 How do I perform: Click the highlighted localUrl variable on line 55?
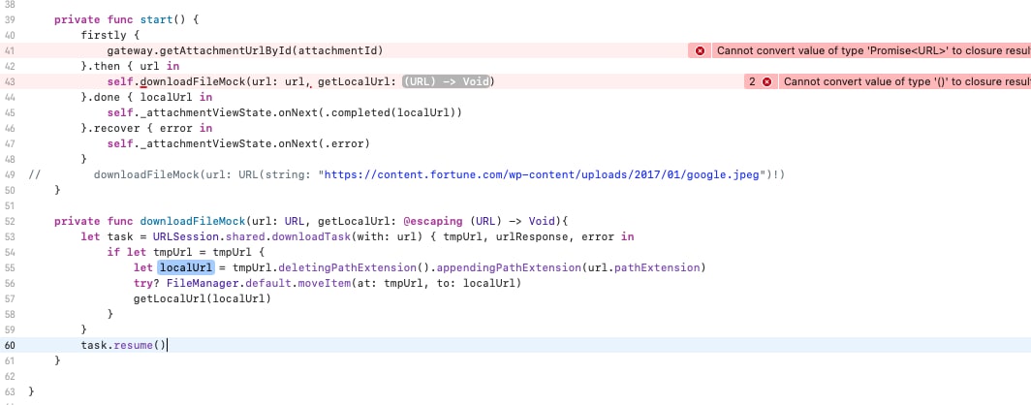point(186,267)
